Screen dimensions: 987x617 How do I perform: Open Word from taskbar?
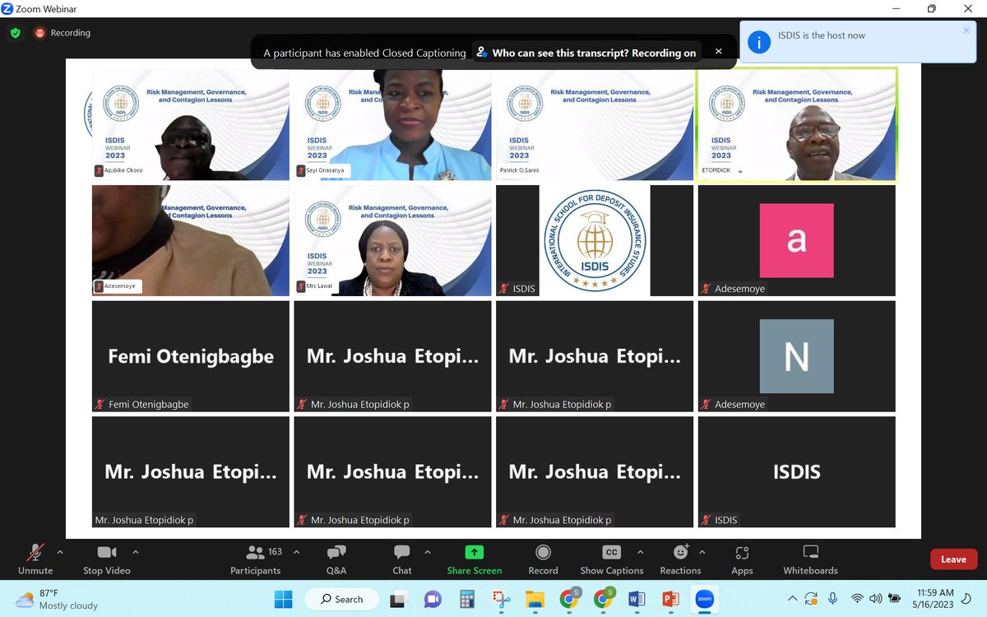[x=637, y=599]
